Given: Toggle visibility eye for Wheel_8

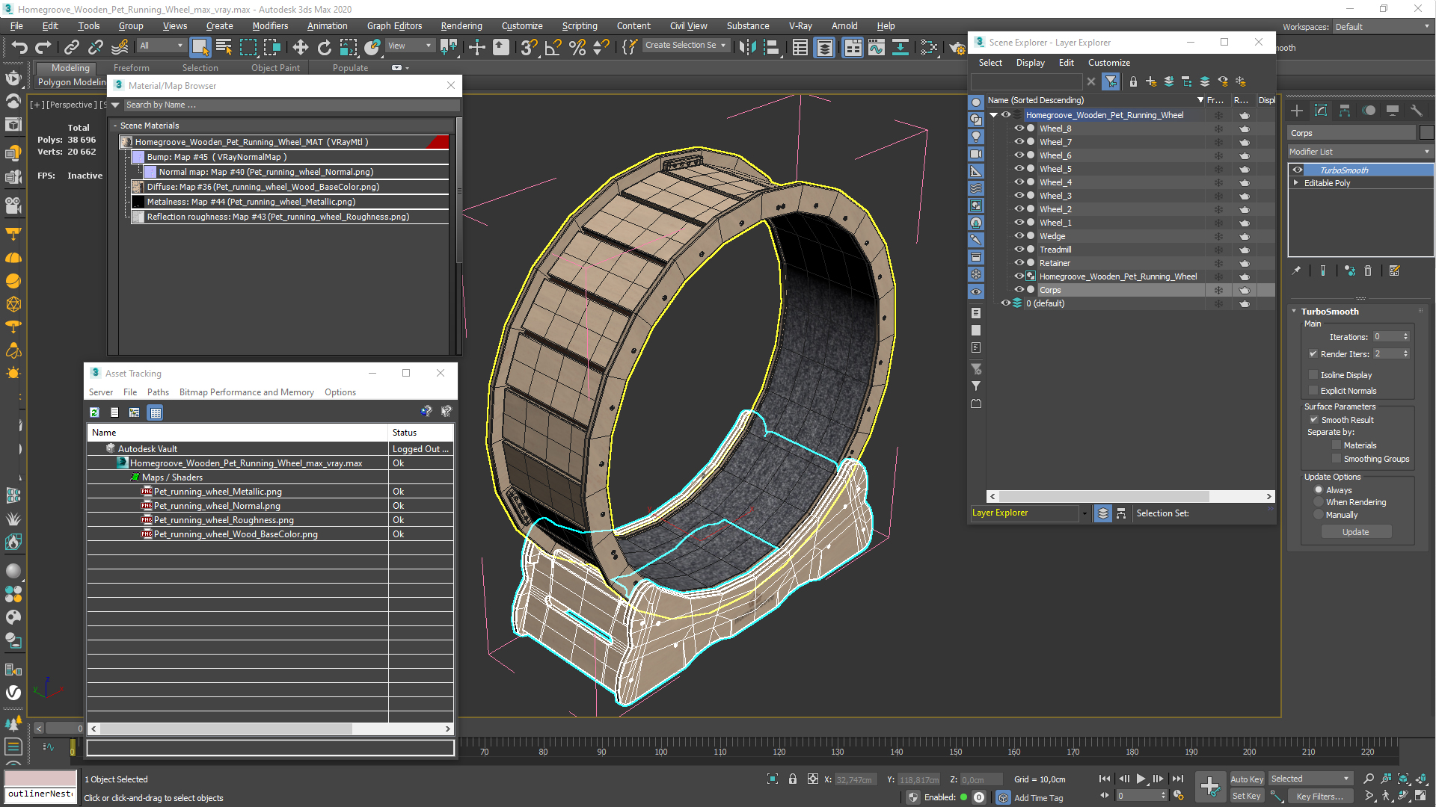Looking at the screenshot, I should coord(1019,129).
